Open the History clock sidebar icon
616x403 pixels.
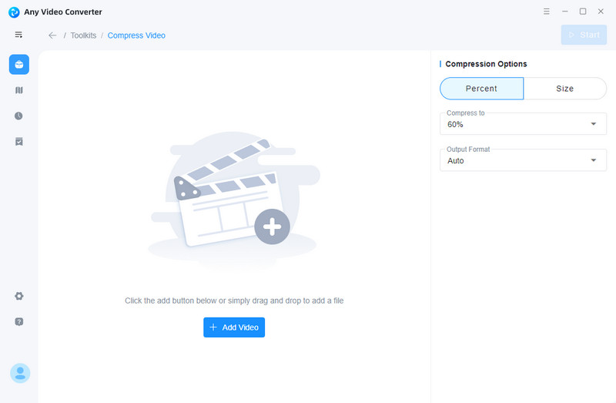coord(18,116)
